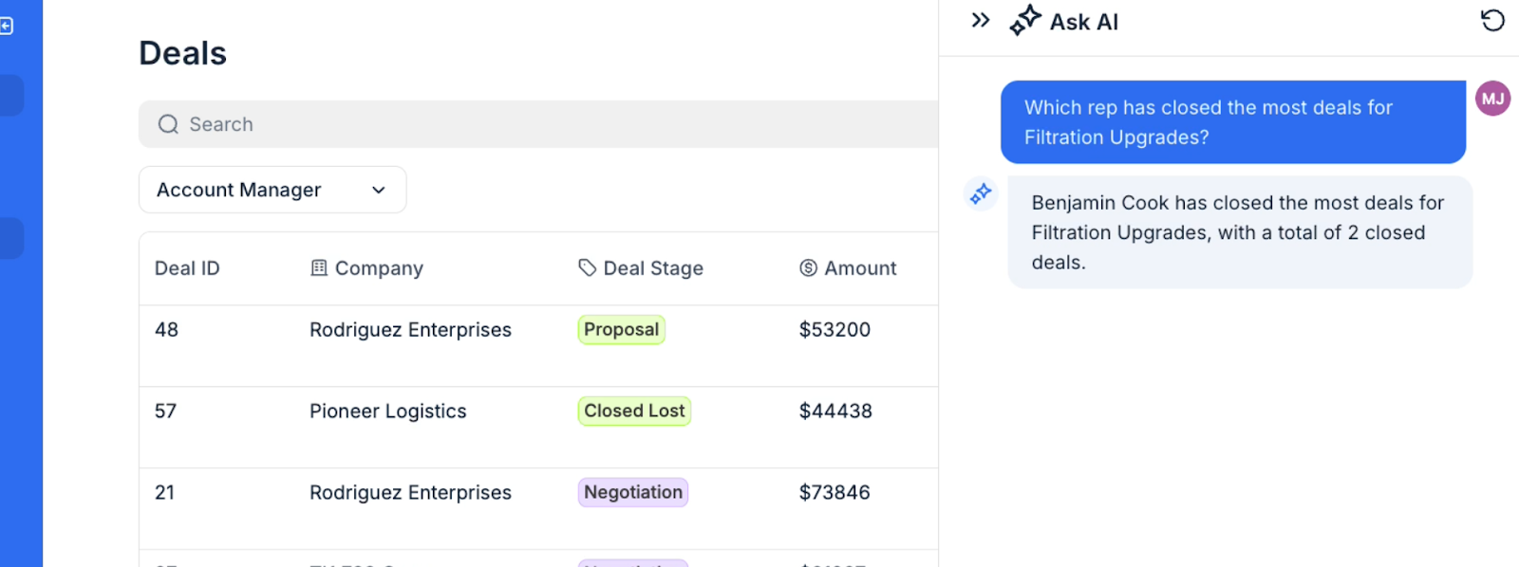The width and height of the screenshot is (1519, 567).
Task: Select the Proposal stage badge
Action: [621, 330]
